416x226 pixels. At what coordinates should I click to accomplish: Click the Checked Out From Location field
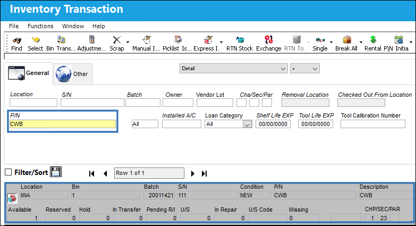pyautogui.click(x=361, y=103)
